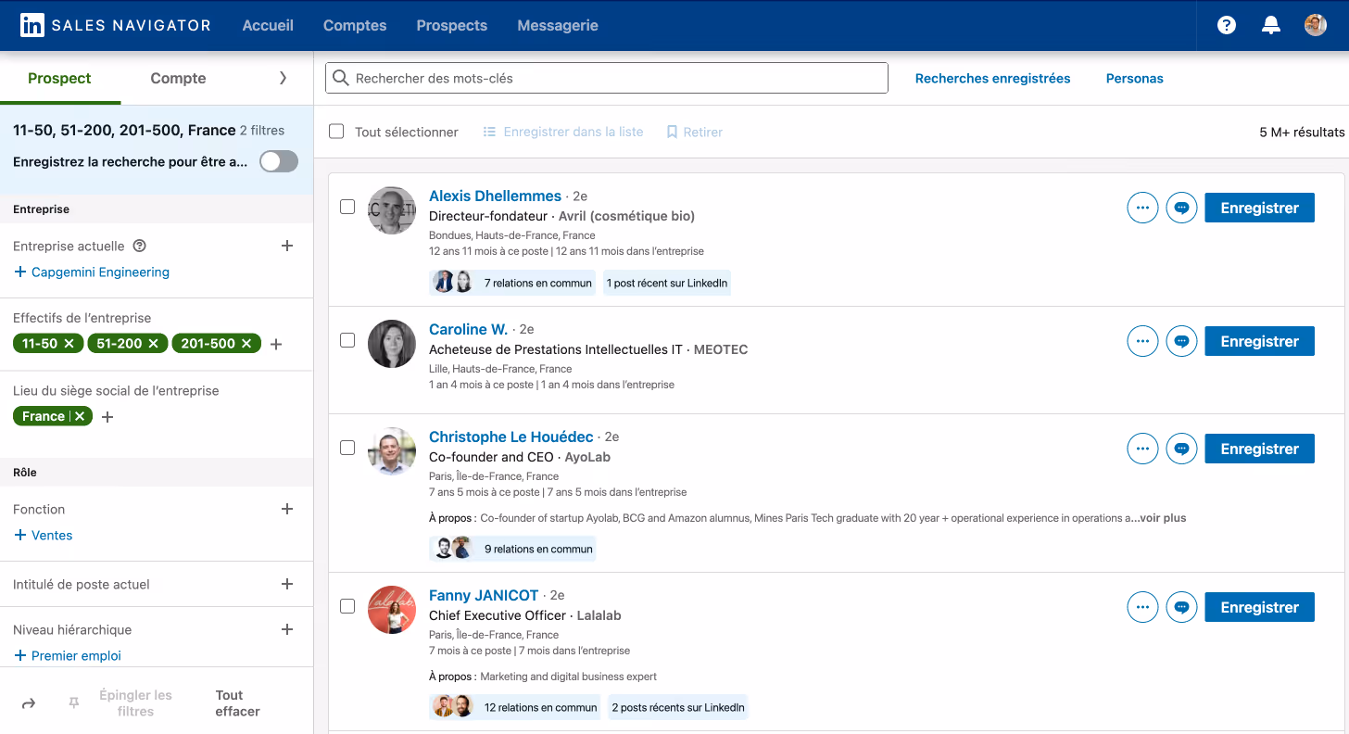Save Christophe Le Houédec with Enregistrer button

pos(1259,449)
